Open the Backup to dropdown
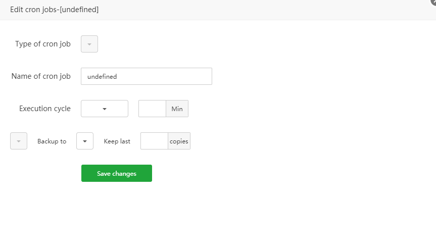Image resolution: width=436 pixels, height=250 pixels. point(85,141)
